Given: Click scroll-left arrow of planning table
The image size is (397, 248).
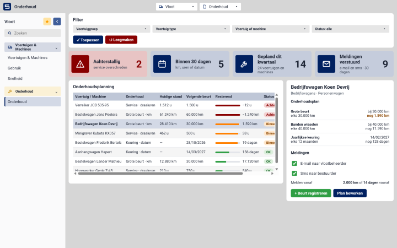Looking at the screenshot, I should point(75,174).
